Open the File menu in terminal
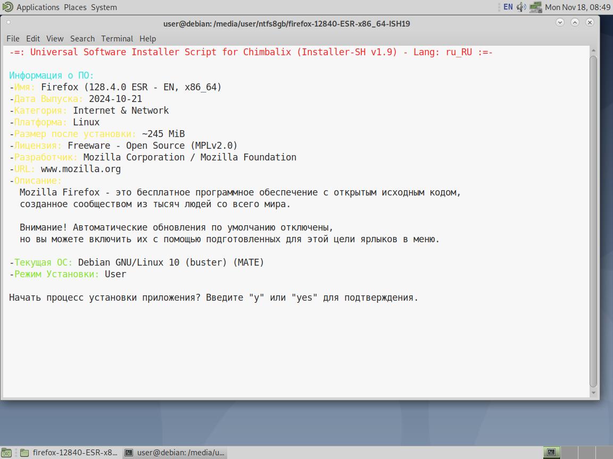 13,39
